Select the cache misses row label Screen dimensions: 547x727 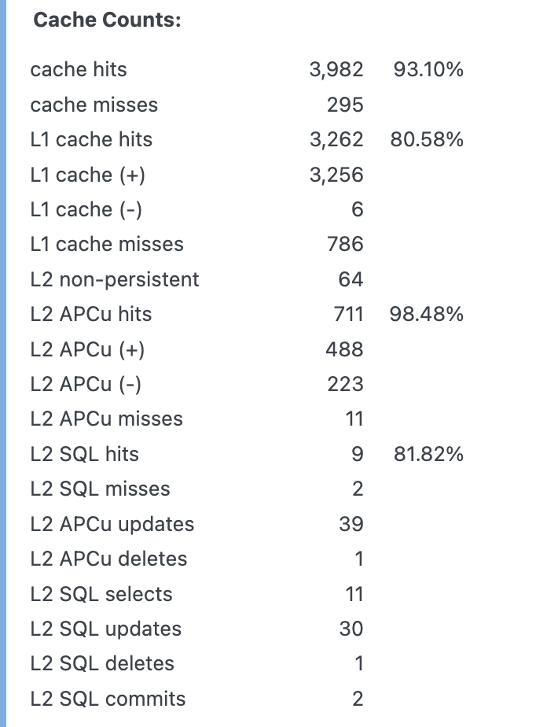pyautogui.click(x=94, y=105)
